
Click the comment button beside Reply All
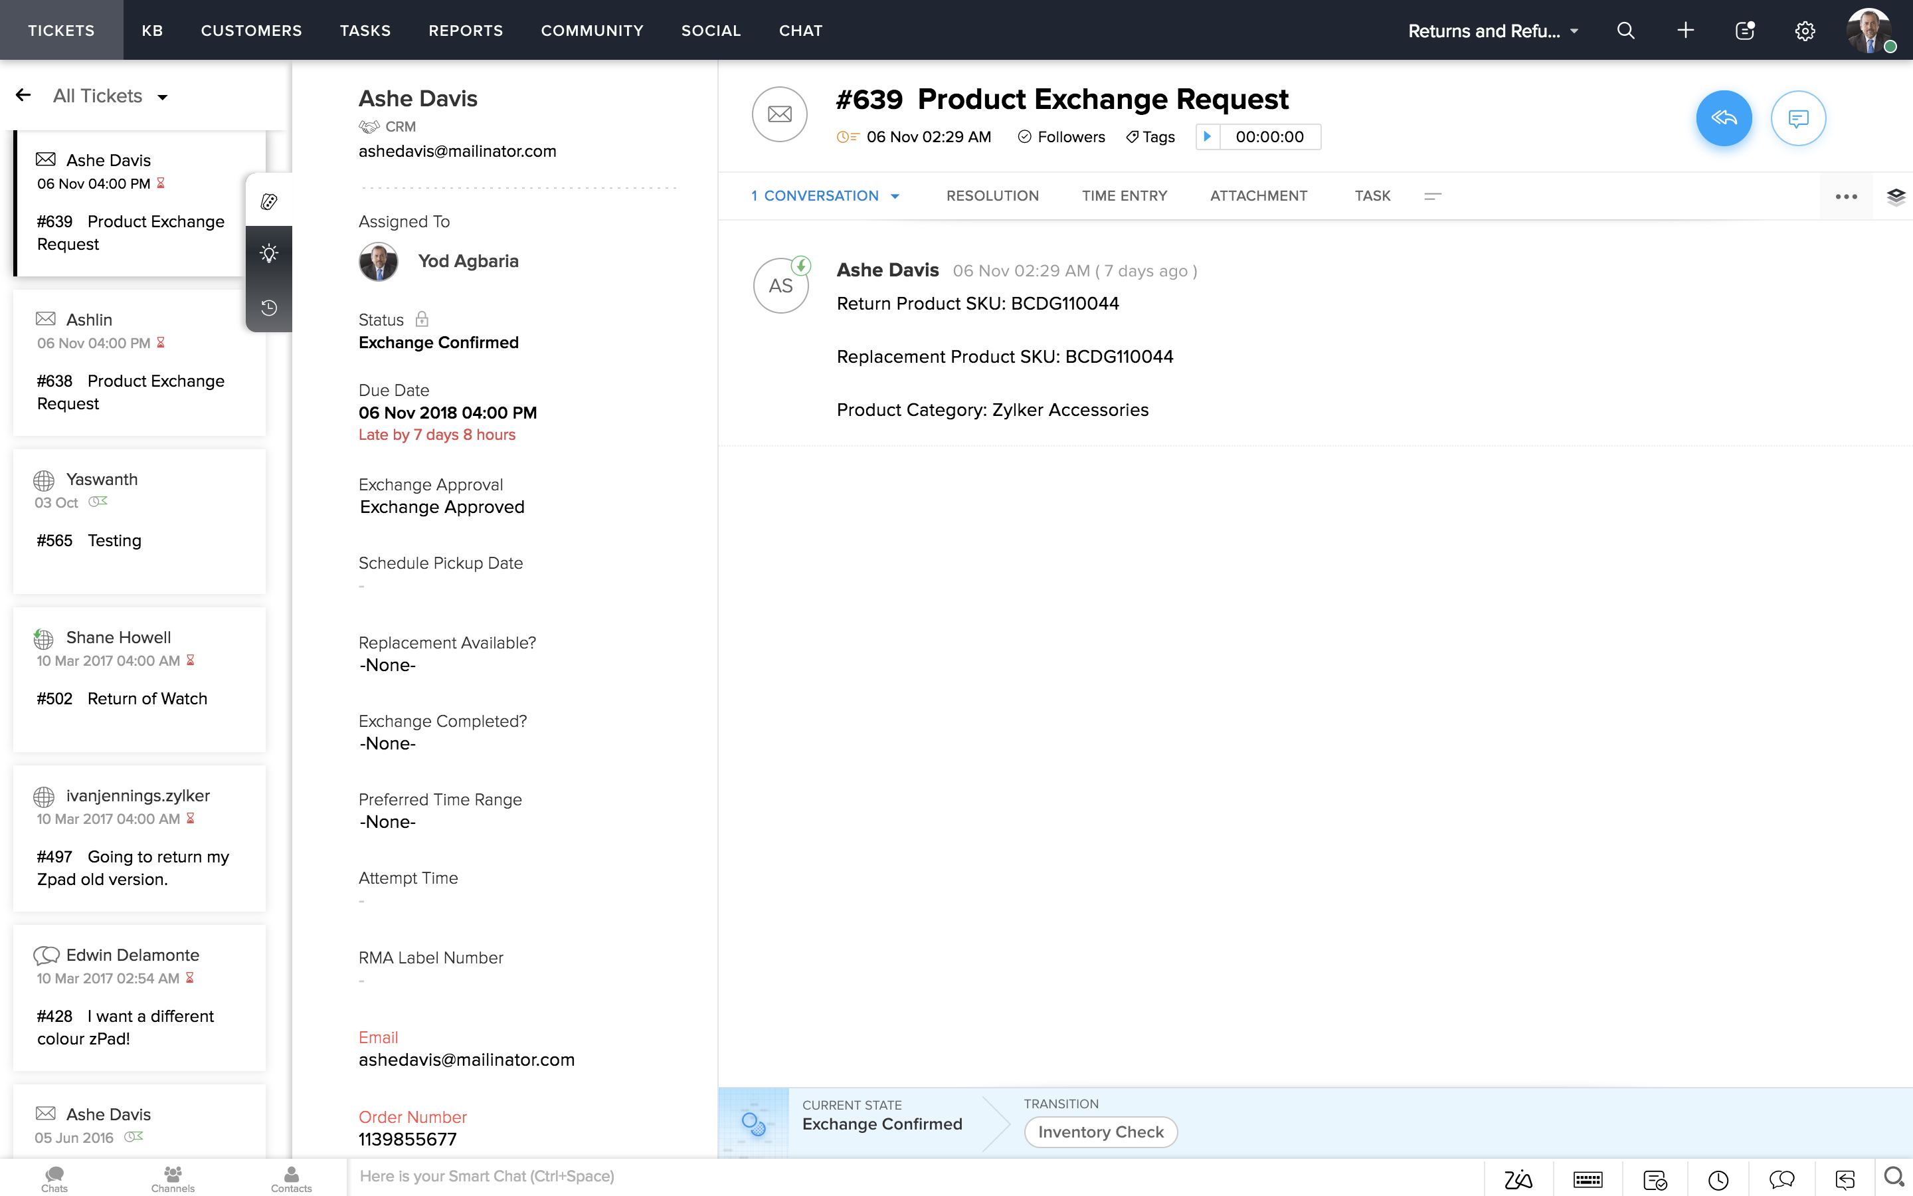pyautogui.click(x=1797, y=119)
